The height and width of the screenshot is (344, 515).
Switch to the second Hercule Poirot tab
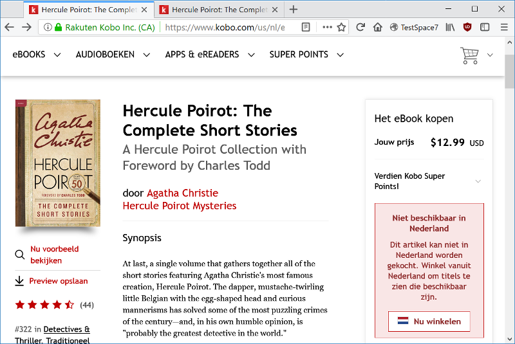pyautogui.click(x=218, y=10)
